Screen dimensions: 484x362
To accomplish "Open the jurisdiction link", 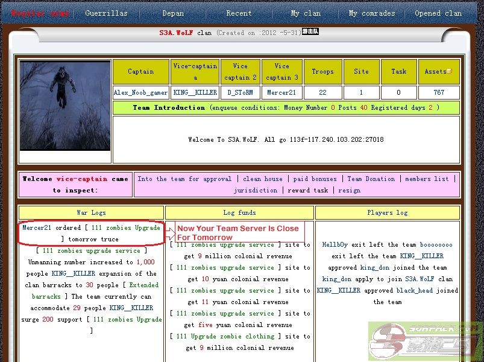I will 256,191.
